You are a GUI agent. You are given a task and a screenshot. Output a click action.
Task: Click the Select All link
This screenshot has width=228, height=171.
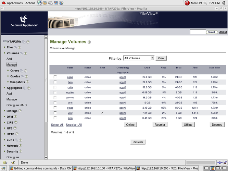tap(57, 125)
